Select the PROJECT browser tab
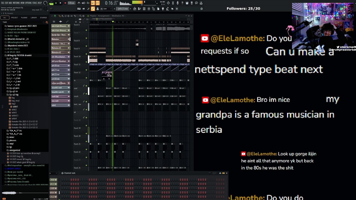Image resolution: width=356 pixels, height=200 pixels. 14,17
